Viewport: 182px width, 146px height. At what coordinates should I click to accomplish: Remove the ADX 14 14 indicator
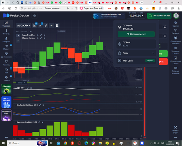[x=31, y=88]
